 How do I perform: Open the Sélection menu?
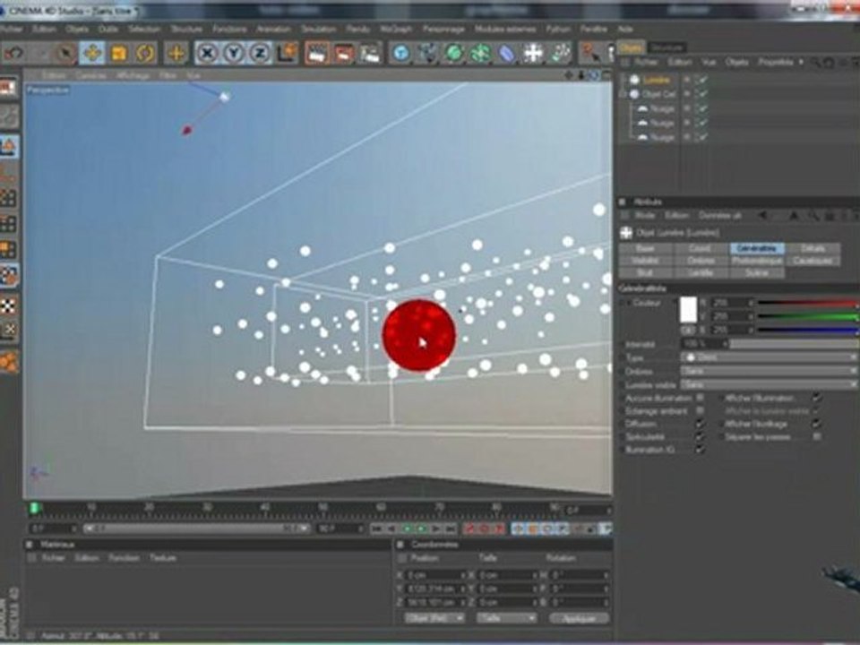[x=144, y=29]
